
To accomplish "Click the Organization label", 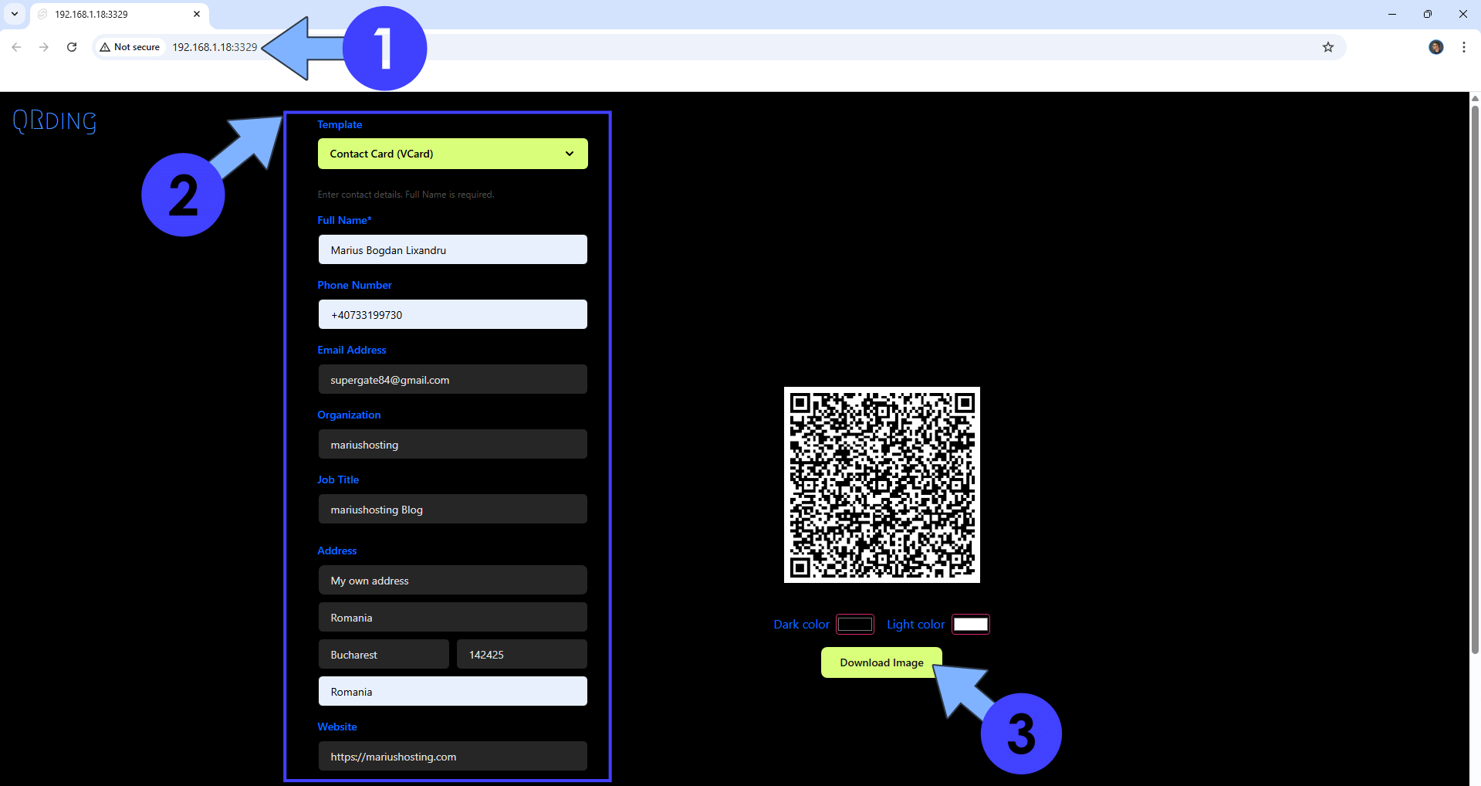I will pyautogui.click(x=349, y=415).
